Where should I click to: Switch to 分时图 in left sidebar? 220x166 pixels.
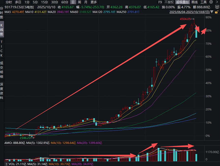coord(2,13)
